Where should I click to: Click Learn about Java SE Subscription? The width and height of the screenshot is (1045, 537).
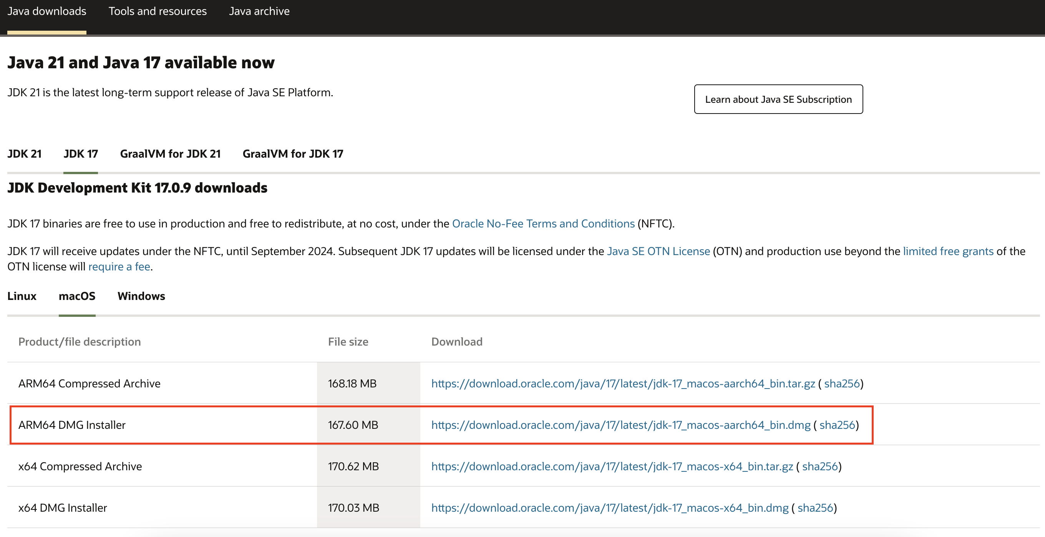pyautogui.click(x=778, y=99)
